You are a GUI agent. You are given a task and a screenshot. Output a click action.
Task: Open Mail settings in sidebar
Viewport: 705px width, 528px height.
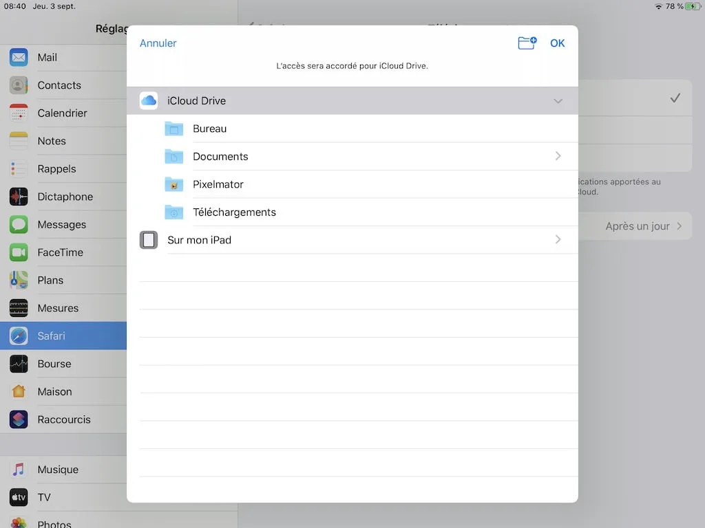(47, 58)
